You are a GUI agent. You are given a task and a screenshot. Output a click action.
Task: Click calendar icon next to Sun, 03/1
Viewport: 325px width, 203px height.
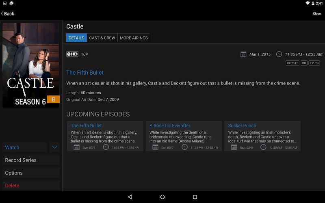point(77,147)
